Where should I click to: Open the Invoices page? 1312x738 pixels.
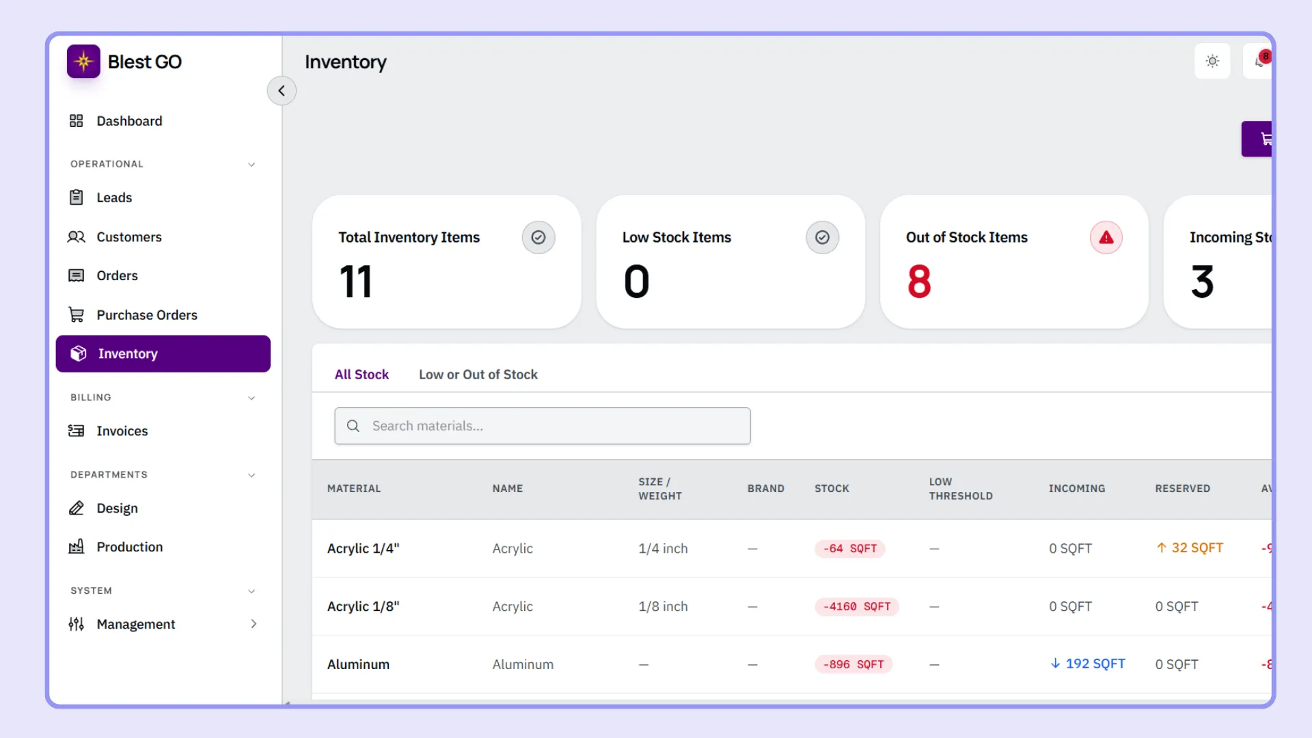click(163, 430)
